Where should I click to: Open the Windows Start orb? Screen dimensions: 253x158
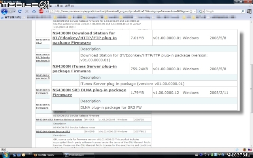coord(5,155)
